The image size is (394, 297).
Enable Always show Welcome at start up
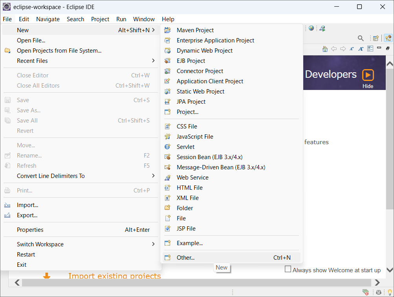tap(288, 269)
